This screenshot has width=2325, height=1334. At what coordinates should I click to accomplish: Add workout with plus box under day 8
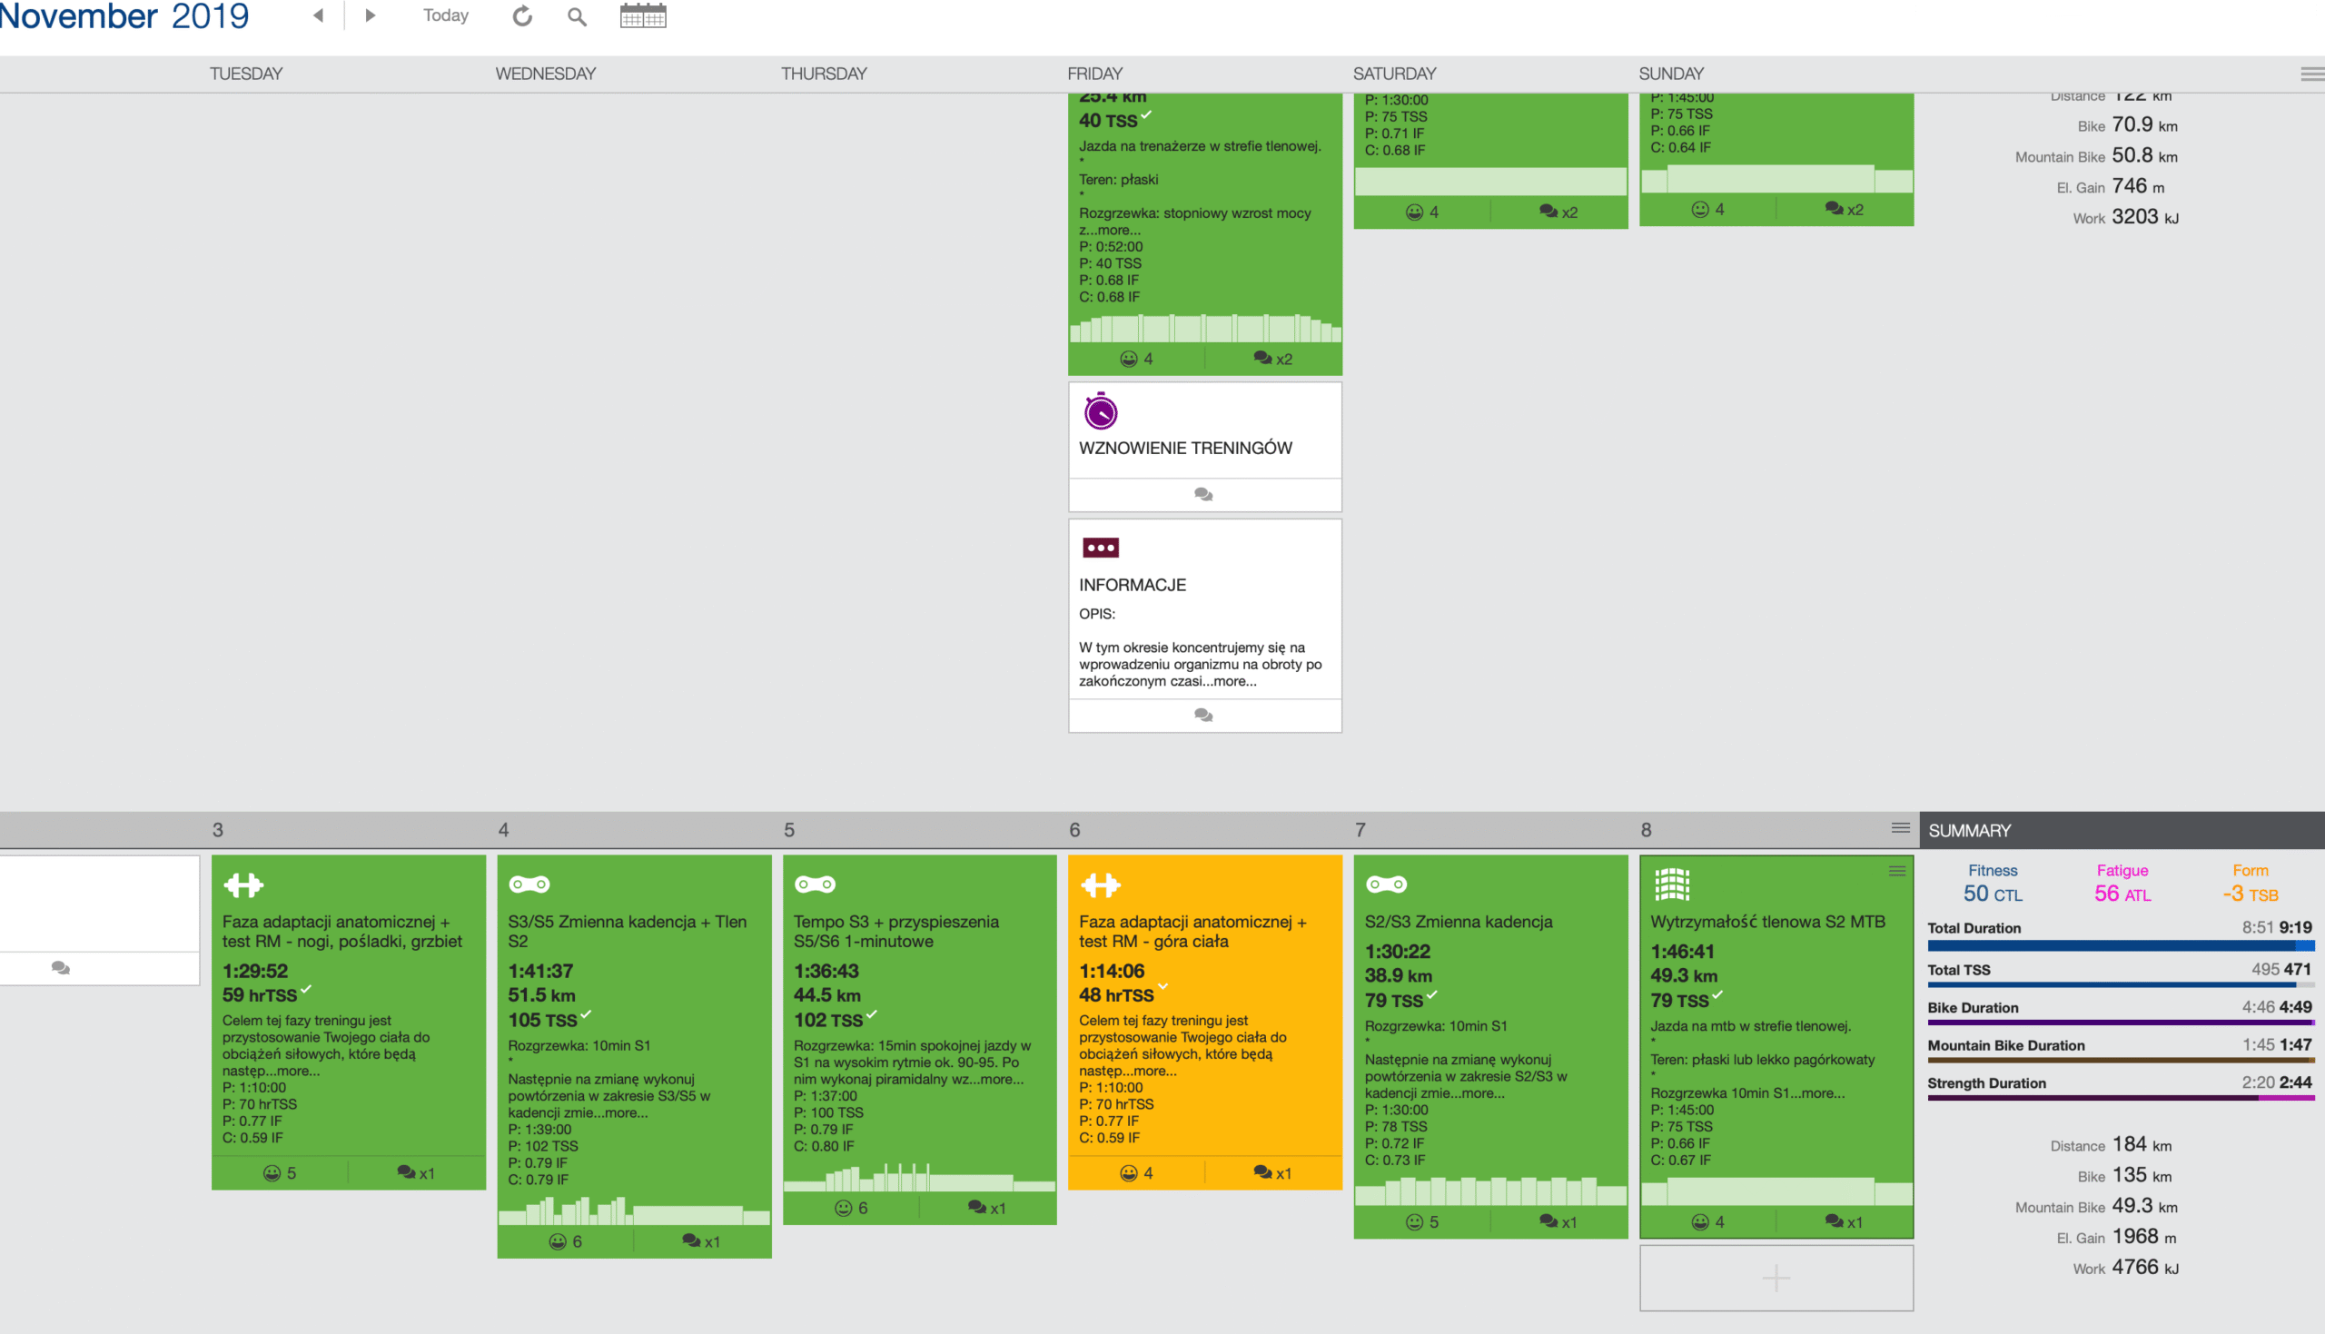coord(1776,1277)
